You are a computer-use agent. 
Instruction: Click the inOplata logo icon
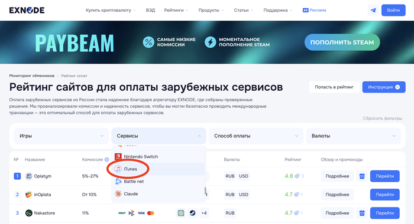(28, 195)
